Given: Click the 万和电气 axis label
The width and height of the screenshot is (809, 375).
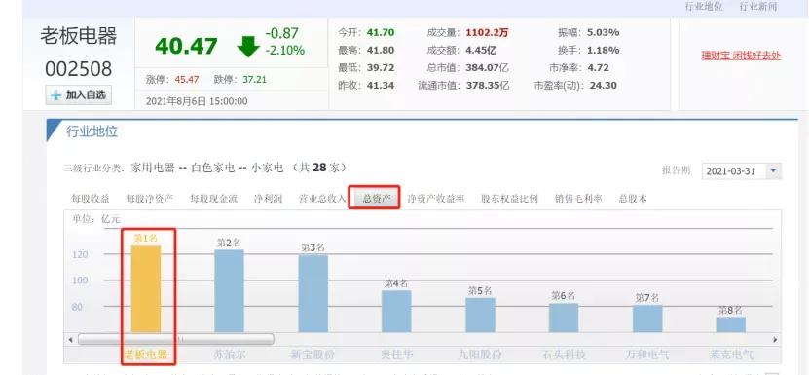Looking at the screenshot, I should [x=647, y=355].
